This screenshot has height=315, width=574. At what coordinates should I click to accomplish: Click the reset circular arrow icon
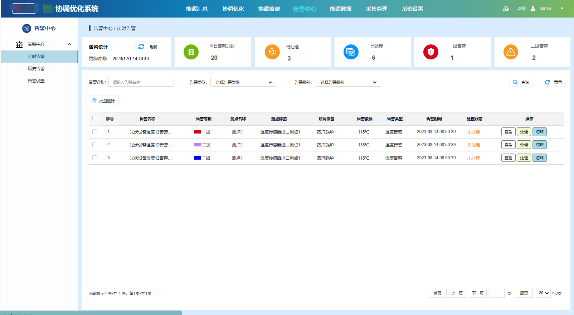pyautogui.click(x=548, y=82)
